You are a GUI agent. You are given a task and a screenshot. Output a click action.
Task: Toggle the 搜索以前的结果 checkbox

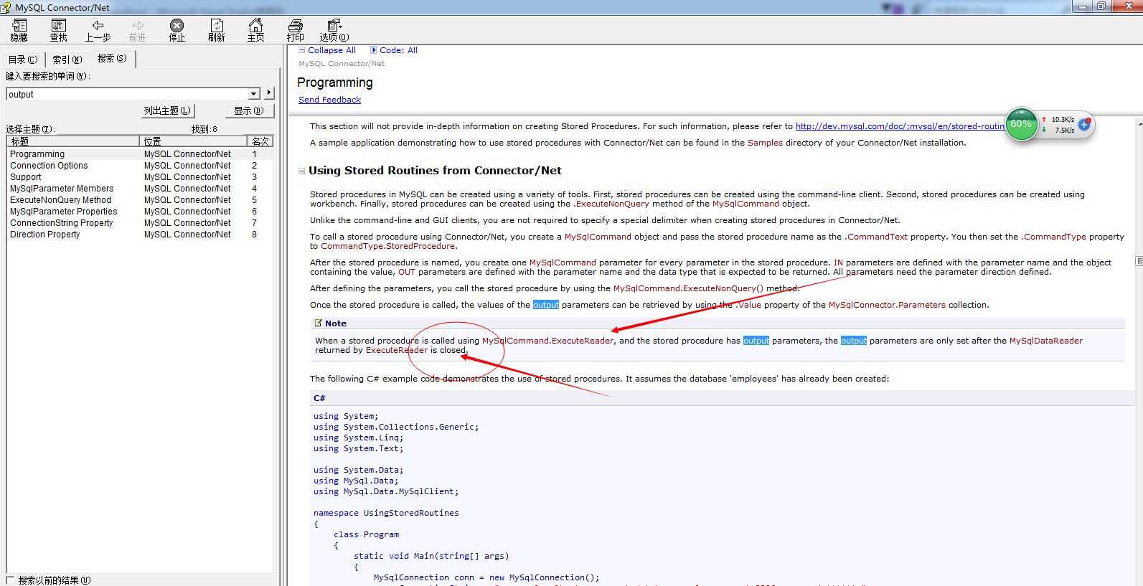(10, 580)
